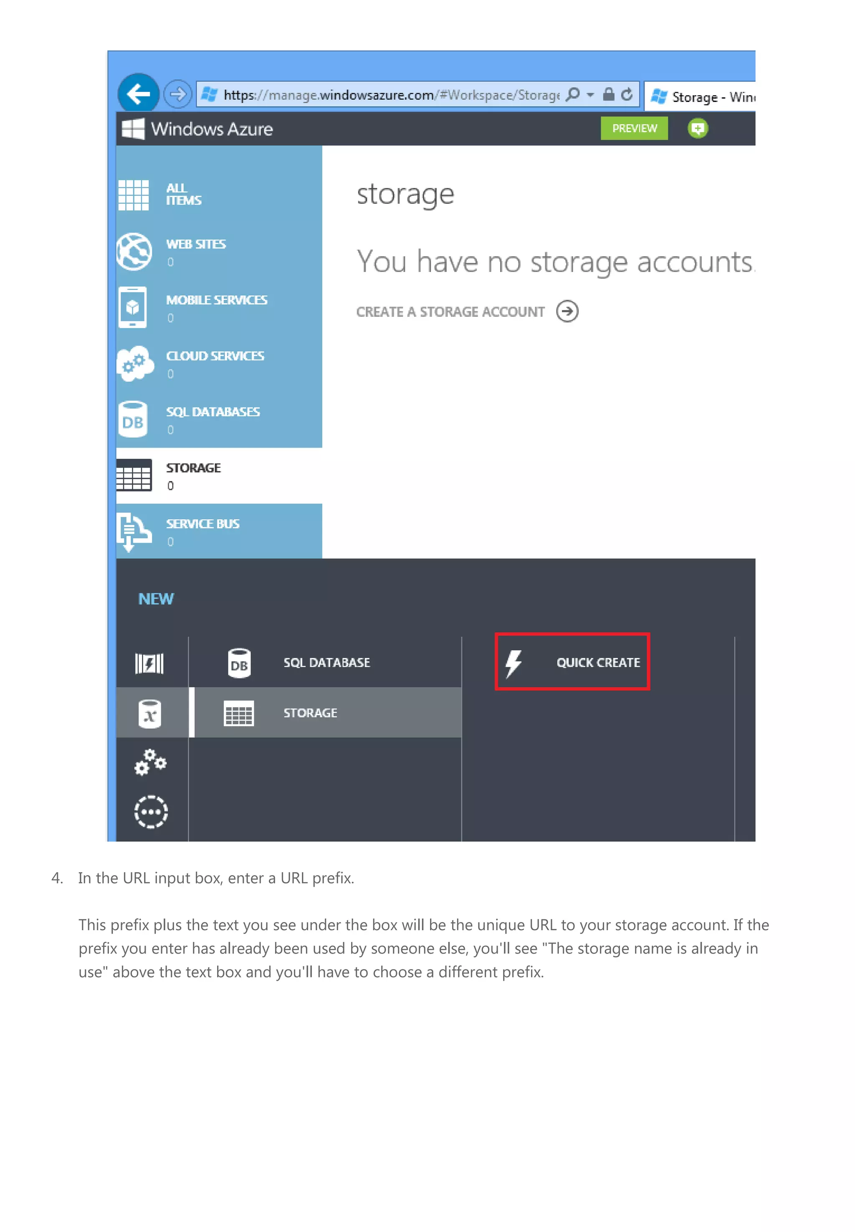Click CREATE A STORAGE ACCOUNT link

(x=450, y=312)
